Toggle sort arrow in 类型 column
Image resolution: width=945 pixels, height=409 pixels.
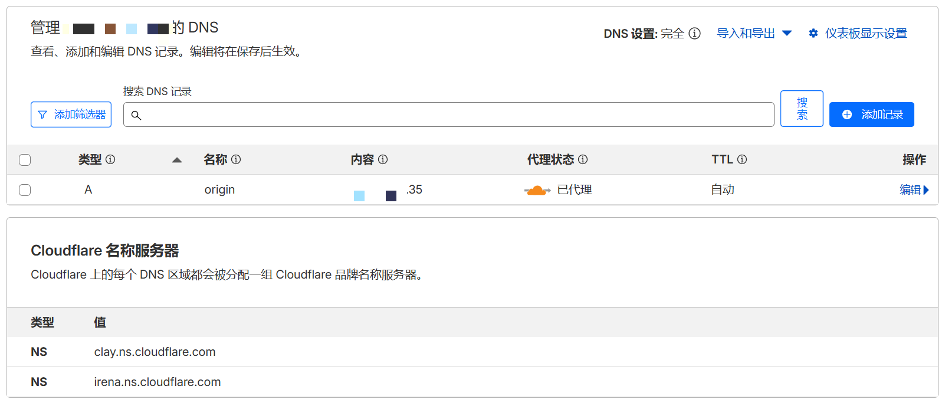177,160
